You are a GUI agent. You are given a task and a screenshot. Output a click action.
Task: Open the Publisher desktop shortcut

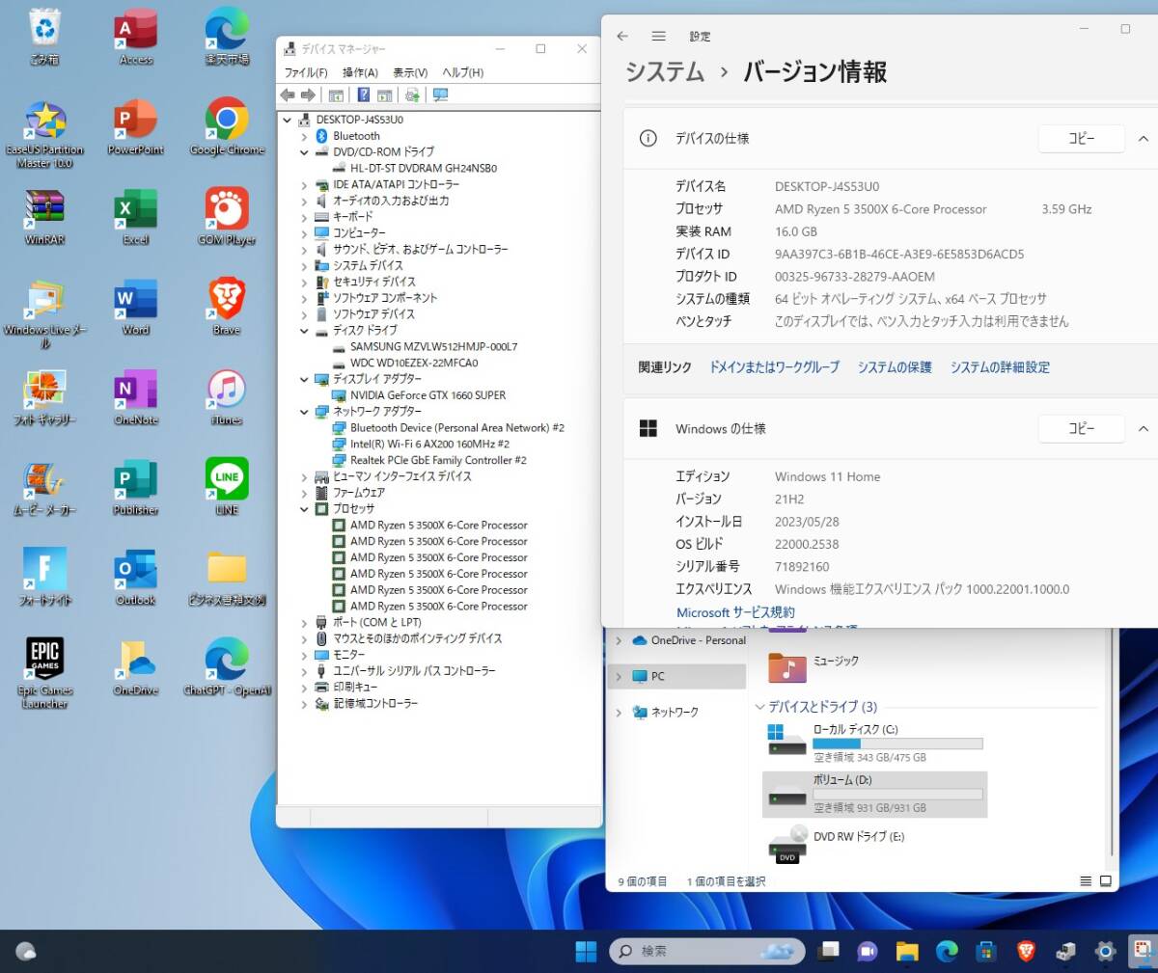(136, 486)
